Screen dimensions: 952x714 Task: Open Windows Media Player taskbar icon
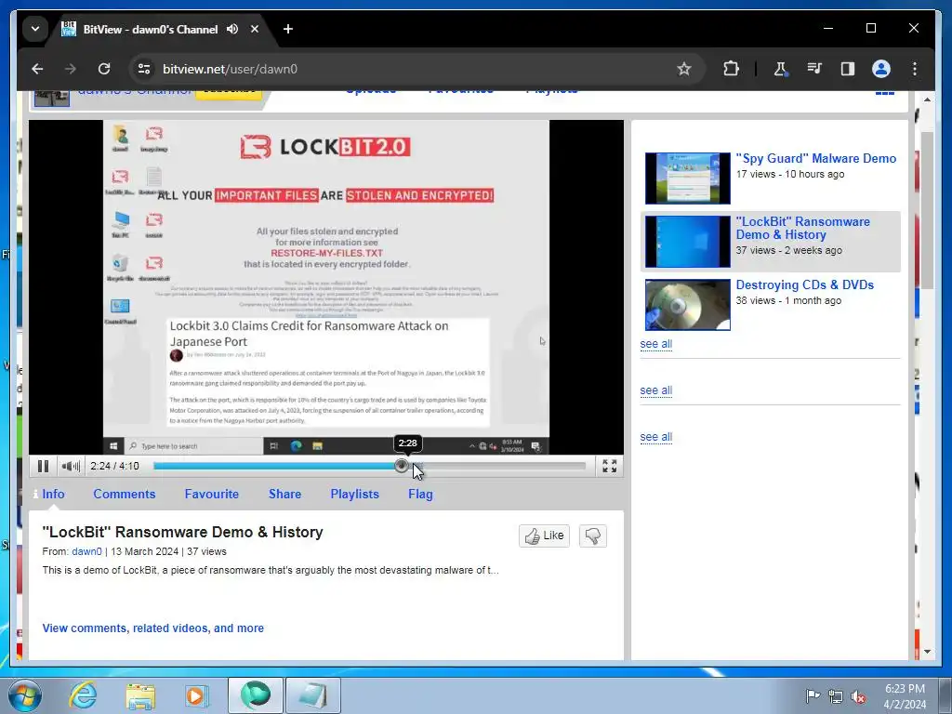click(196, 695)
